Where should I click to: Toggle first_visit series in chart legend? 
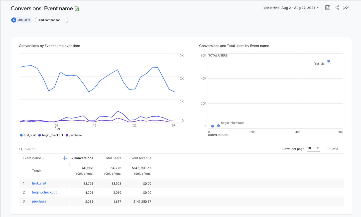[28, 135]
